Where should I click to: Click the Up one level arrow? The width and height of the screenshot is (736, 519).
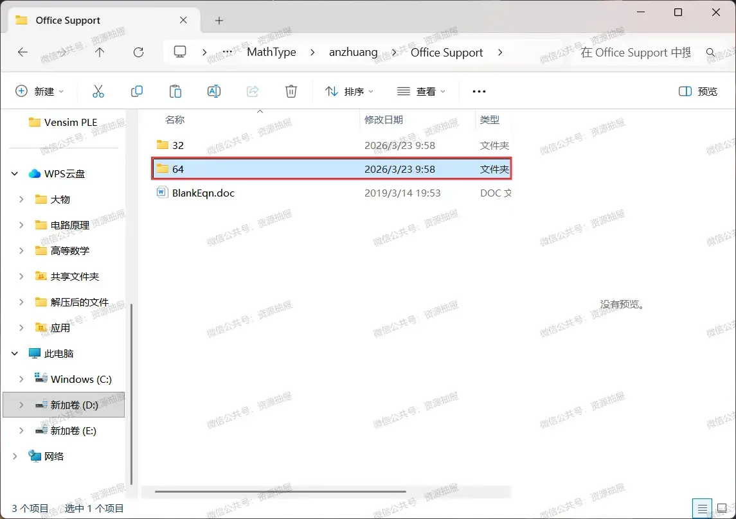point(100,52)
